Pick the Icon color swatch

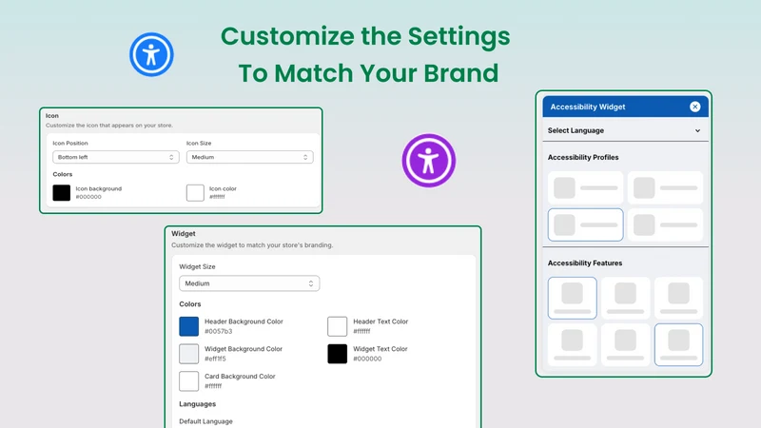click(195, 193)
